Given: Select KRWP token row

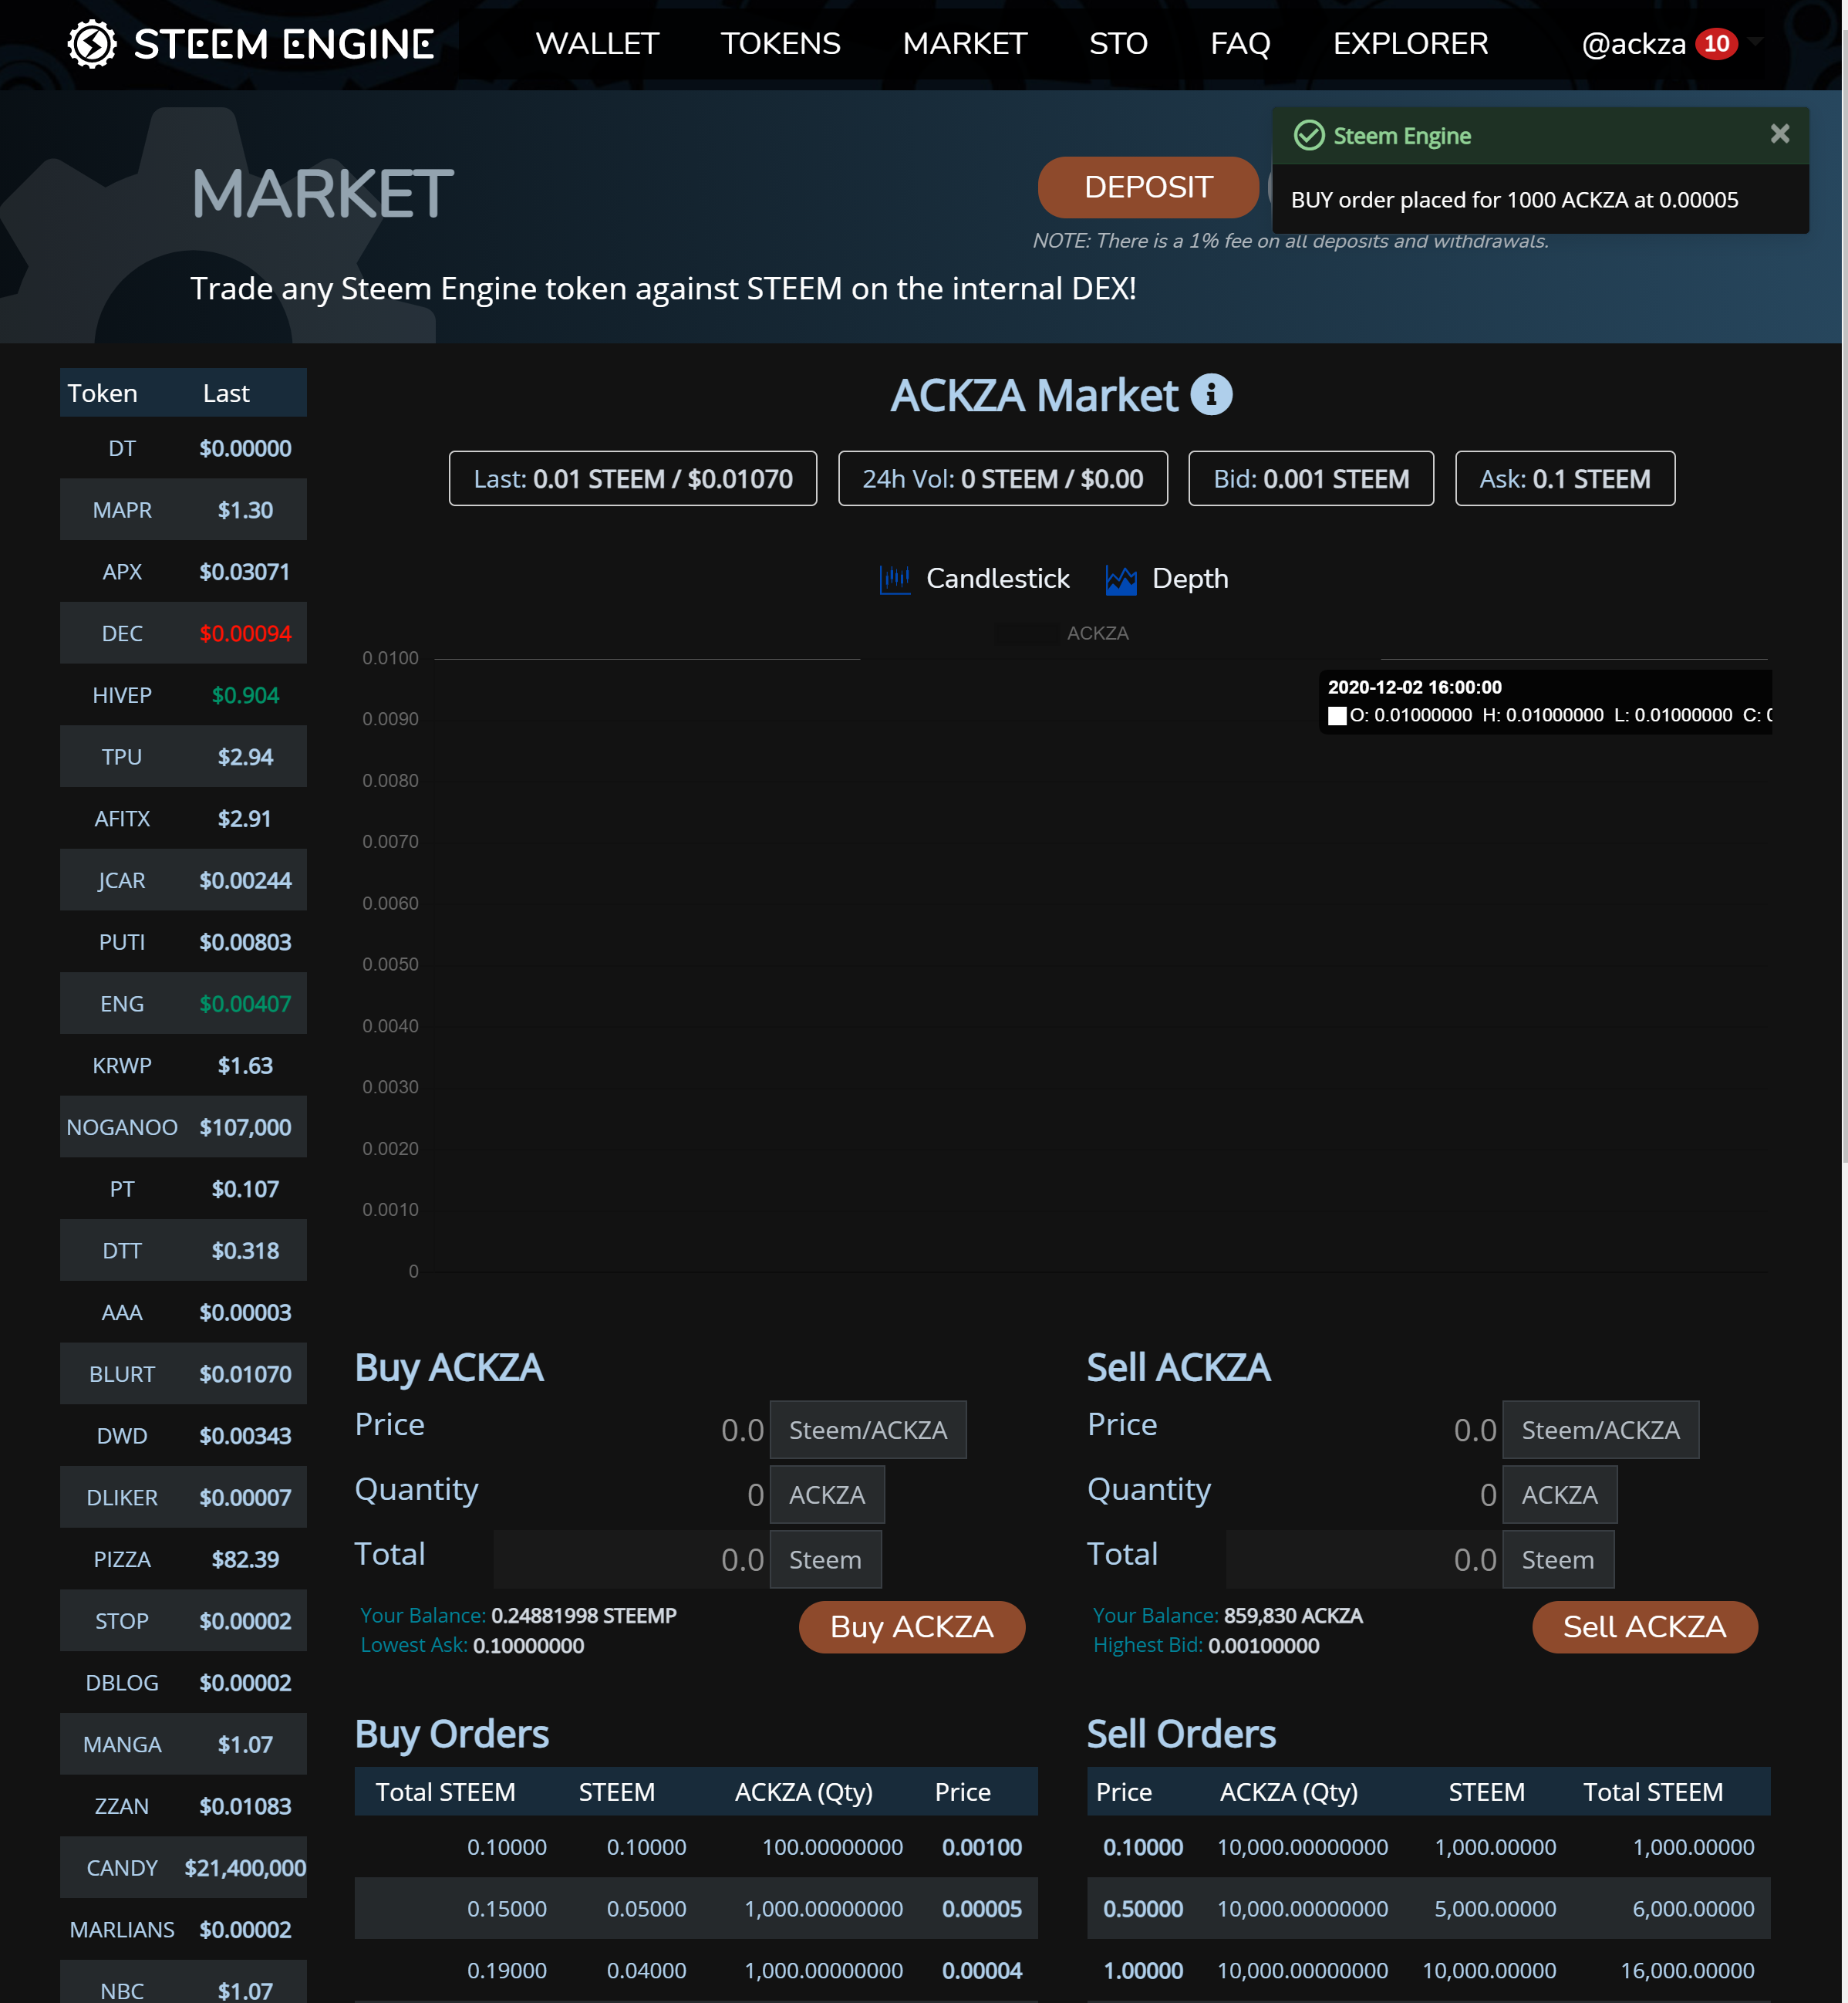Looking at the screenshot, I should [183, 1066].
